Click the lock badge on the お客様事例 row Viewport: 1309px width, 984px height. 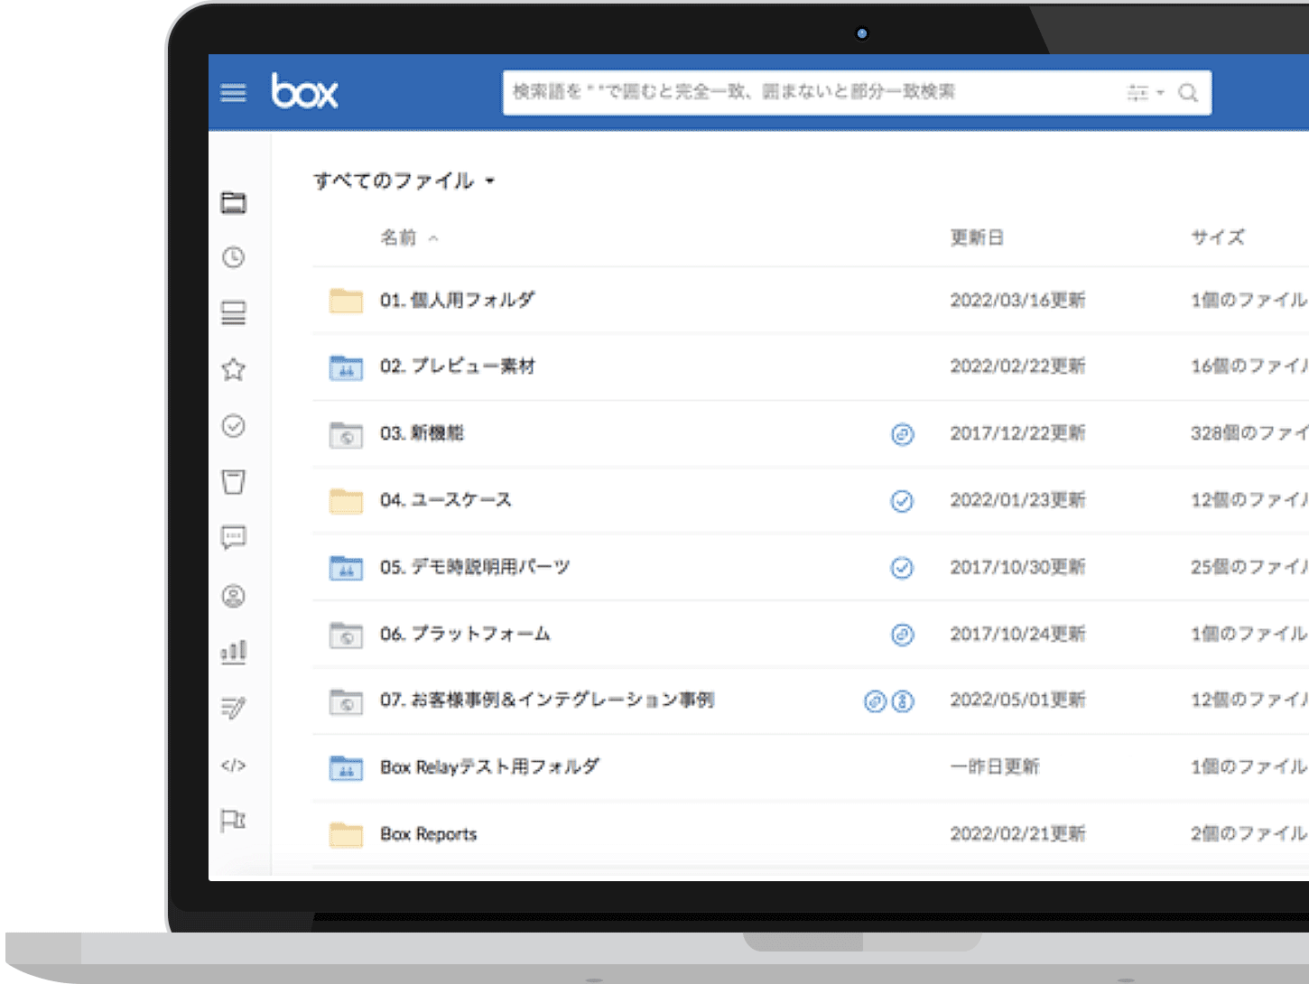pyautogui.click(x=902, y=701)
